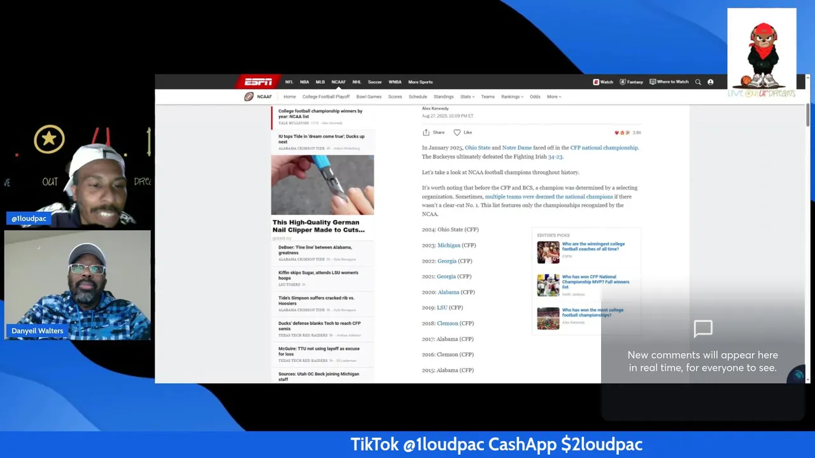
Task: Click the most championships article thumbnail
Action: point(548,319)
